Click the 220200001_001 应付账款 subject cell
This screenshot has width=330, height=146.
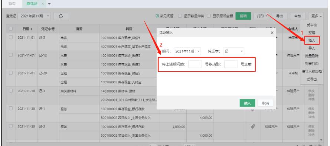pos(129,100)
